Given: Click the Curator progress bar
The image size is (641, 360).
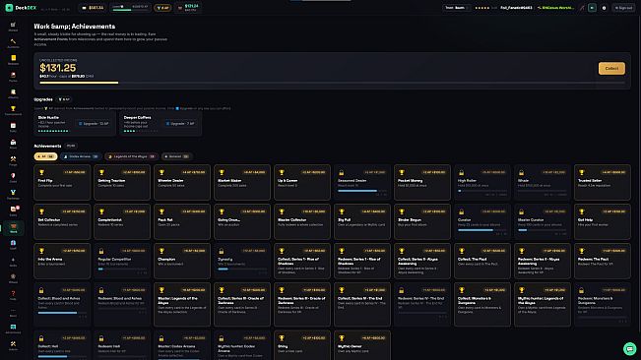Looking at the screenshot, I should coord(481,230).
